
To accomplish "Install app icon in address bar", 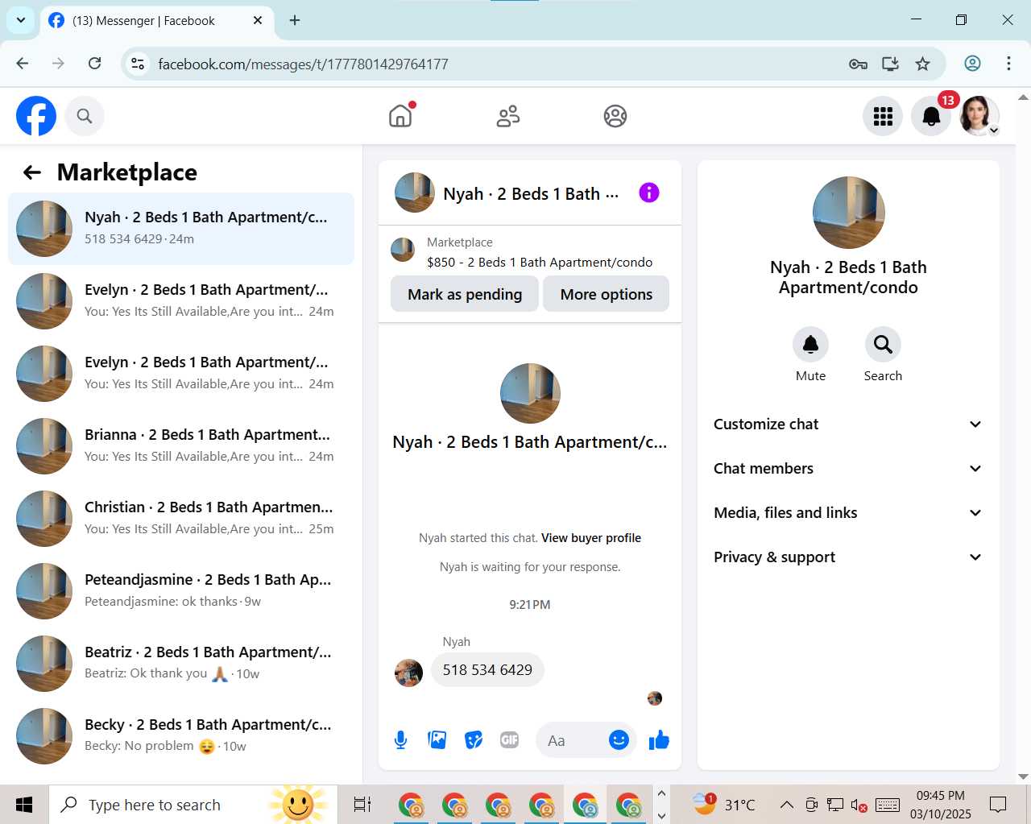I will 890,64.
